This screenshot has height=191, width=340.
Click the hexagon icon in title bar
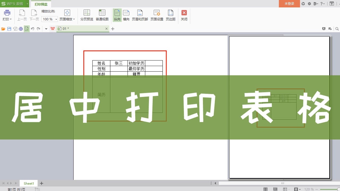(309, 4)
